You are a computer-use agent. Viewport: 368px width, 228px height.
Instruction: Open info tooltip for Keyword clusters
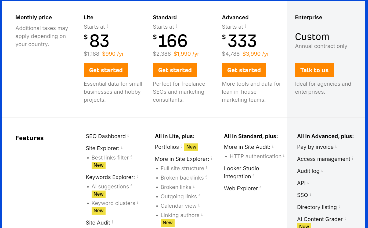tap(138, 203)
